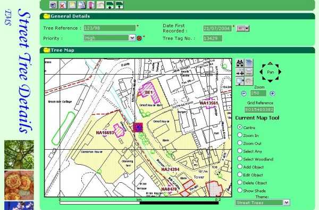The width and height of the screenshot is (319, 210).
Task: Select the Centre map tool radio
Action: click(240, 127)
